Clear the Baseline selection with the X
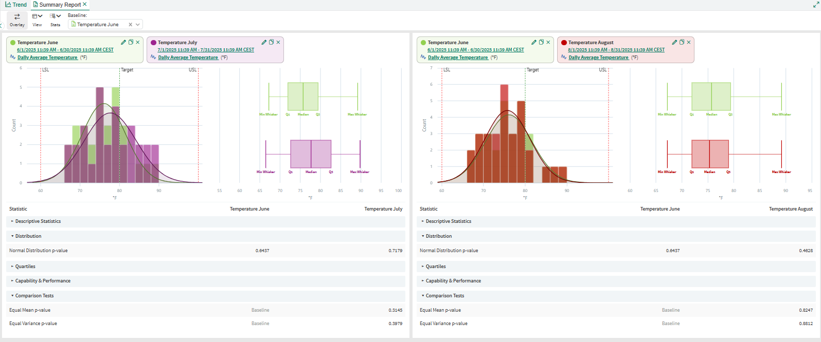 pos(130,25)
